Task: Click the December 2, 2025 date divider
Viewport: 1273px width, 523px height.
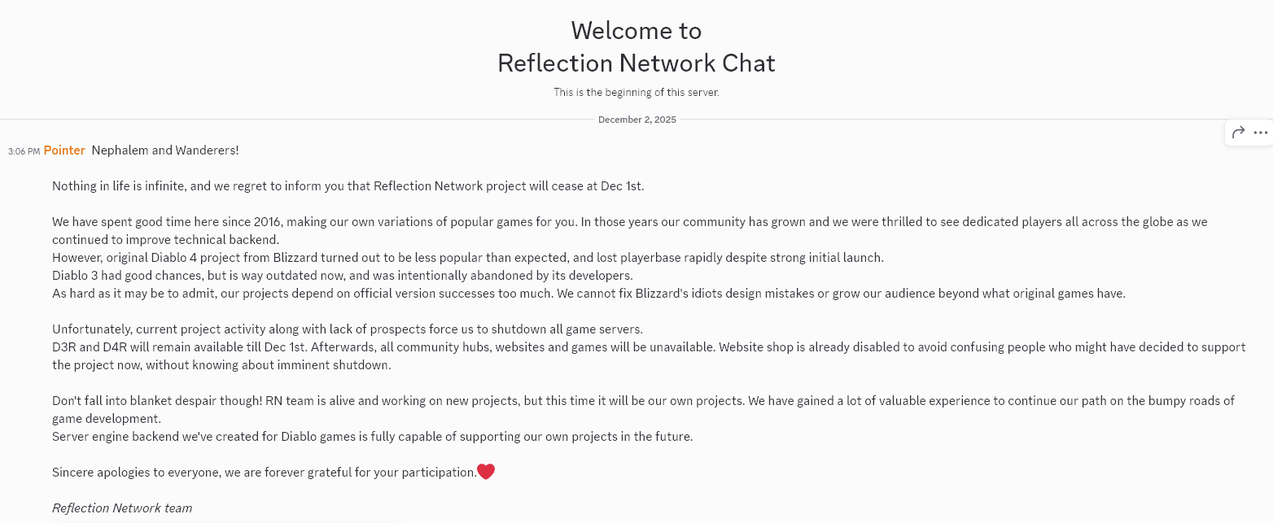Action: pos(636,120)
